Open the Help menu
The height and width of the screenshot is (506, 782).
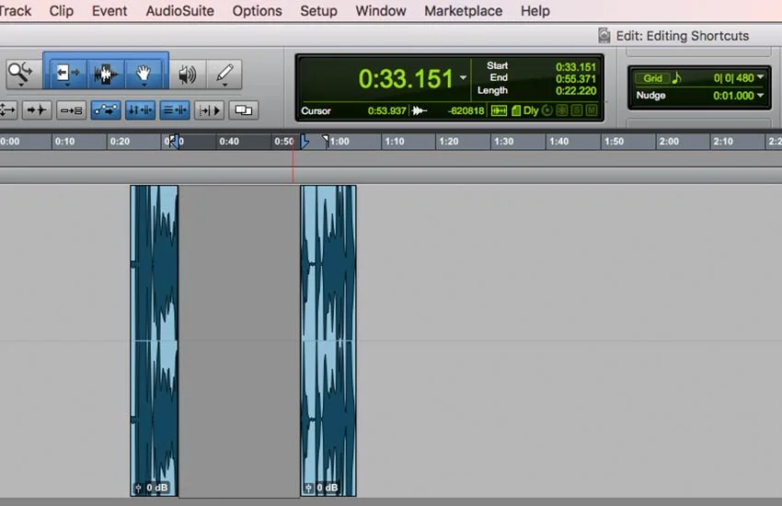point(535,10)
